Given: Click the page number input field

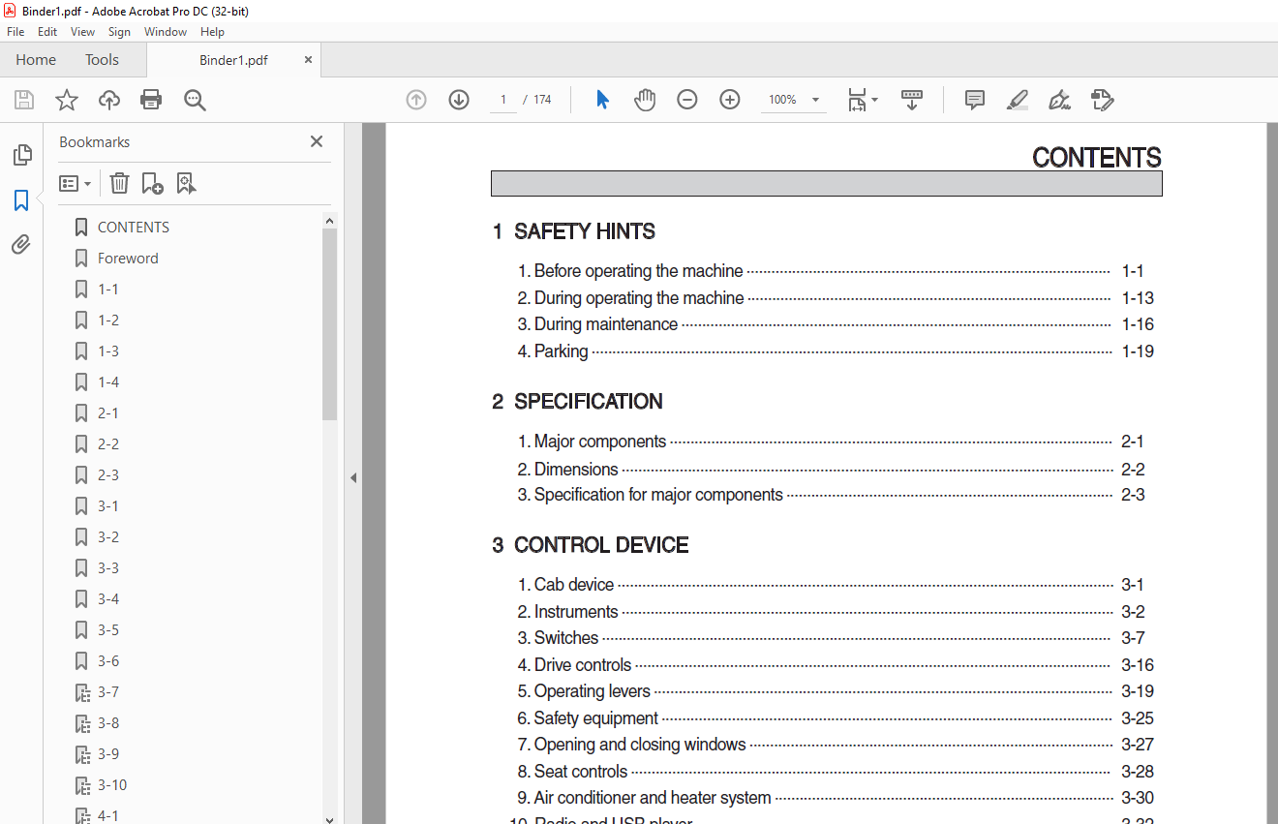Looking at the screenshot, I should (503, 100).
